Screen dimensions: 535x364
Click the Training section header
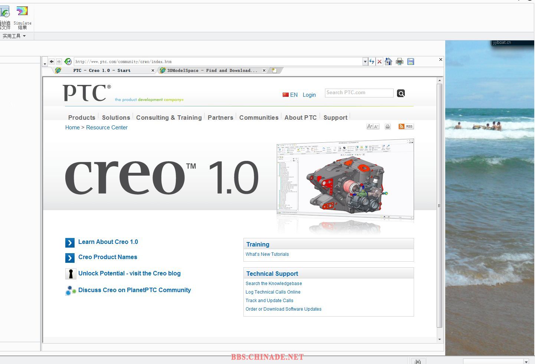329,244
